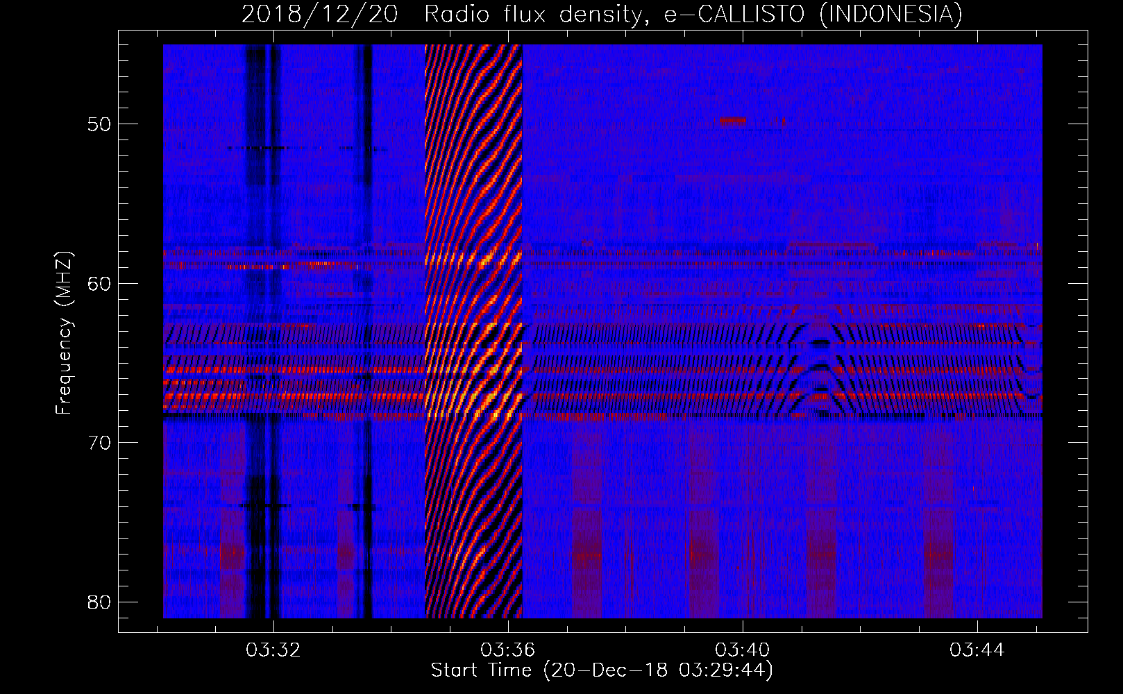Click the 03:44 time tick label
This screenshot has width=1123, height=694.
(x=977, y=650)
